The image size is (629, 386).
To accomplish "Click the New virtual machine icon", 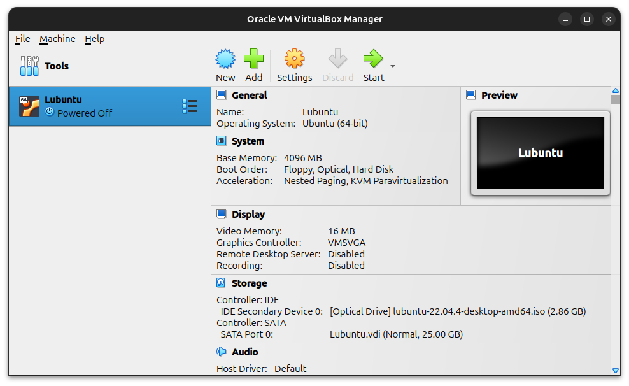I will [225, 59].
